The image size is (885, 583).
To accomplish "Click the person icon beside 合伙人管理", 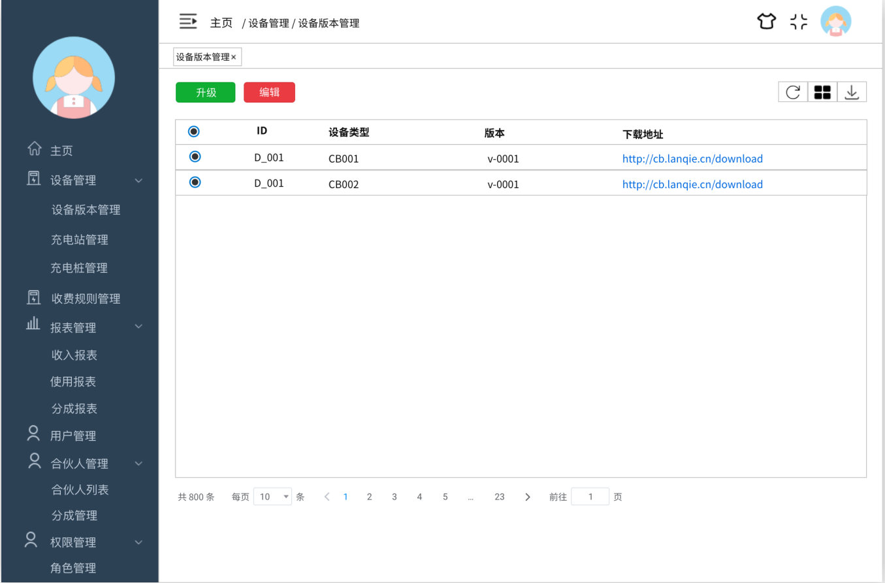I will point(35,461).
